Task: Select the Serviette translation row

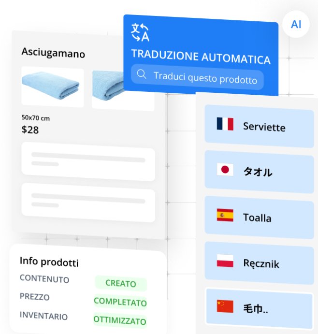Action: tap(259, 126)
